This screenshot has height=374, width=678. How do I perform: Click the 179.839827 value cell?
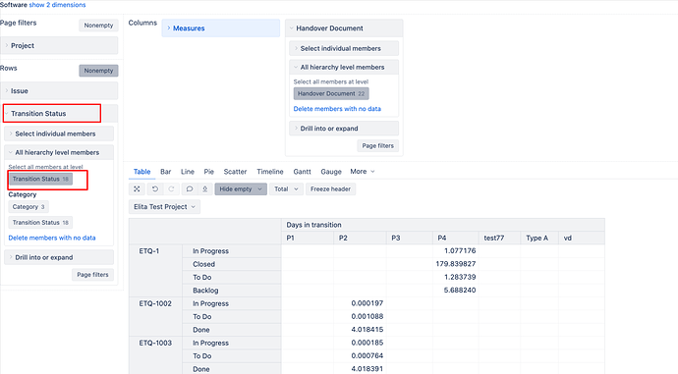(x=456, y=264)
